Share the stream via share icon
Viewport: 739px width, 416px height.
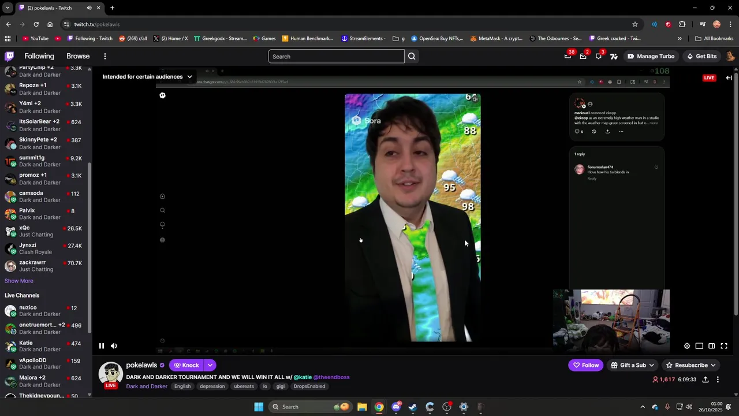pyautogui.click(x=706, y=380)
